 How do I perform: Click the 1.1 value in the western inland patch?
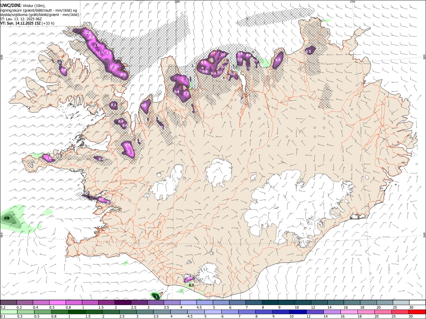coord(130,152)
